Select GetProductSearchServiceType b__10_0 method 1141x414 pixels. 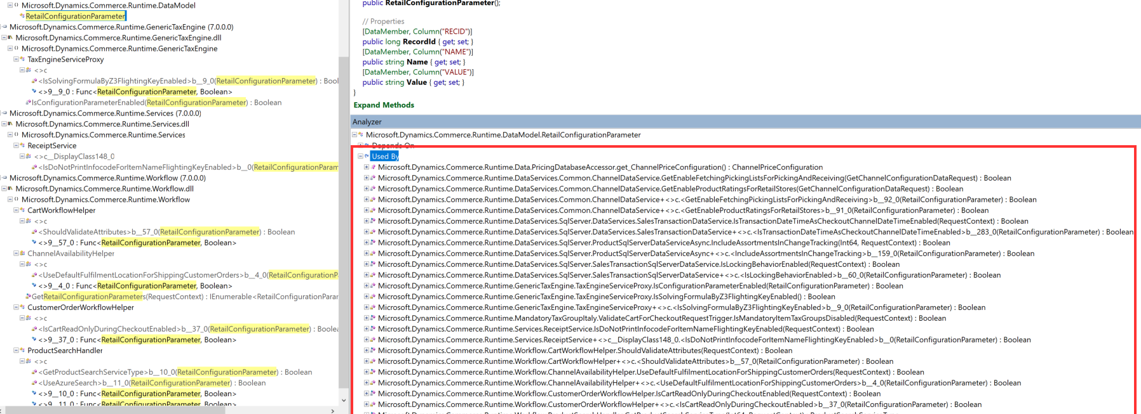tap(175, 372)
